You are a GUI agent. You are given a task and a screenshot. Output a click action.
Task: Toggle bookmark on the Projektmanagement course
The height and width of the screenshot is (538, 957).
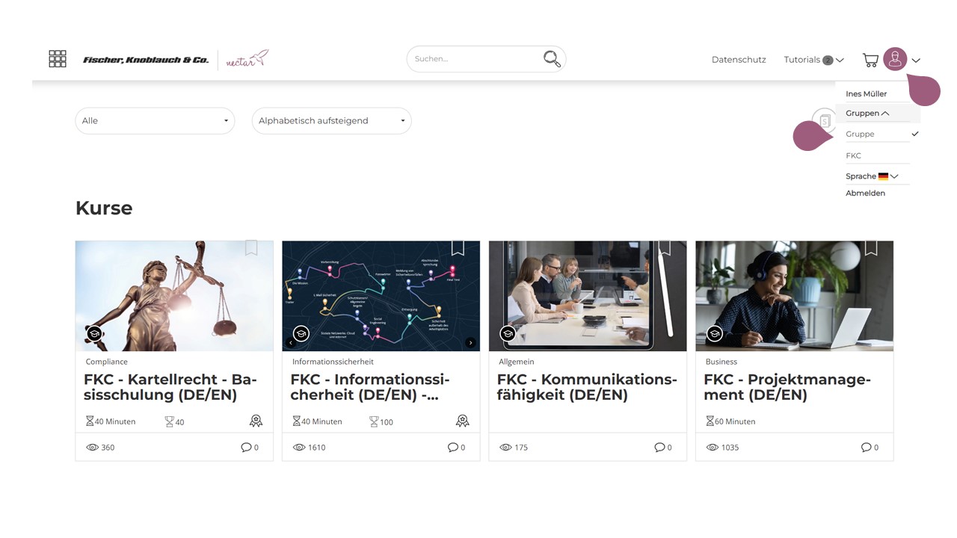pos(871,248)
